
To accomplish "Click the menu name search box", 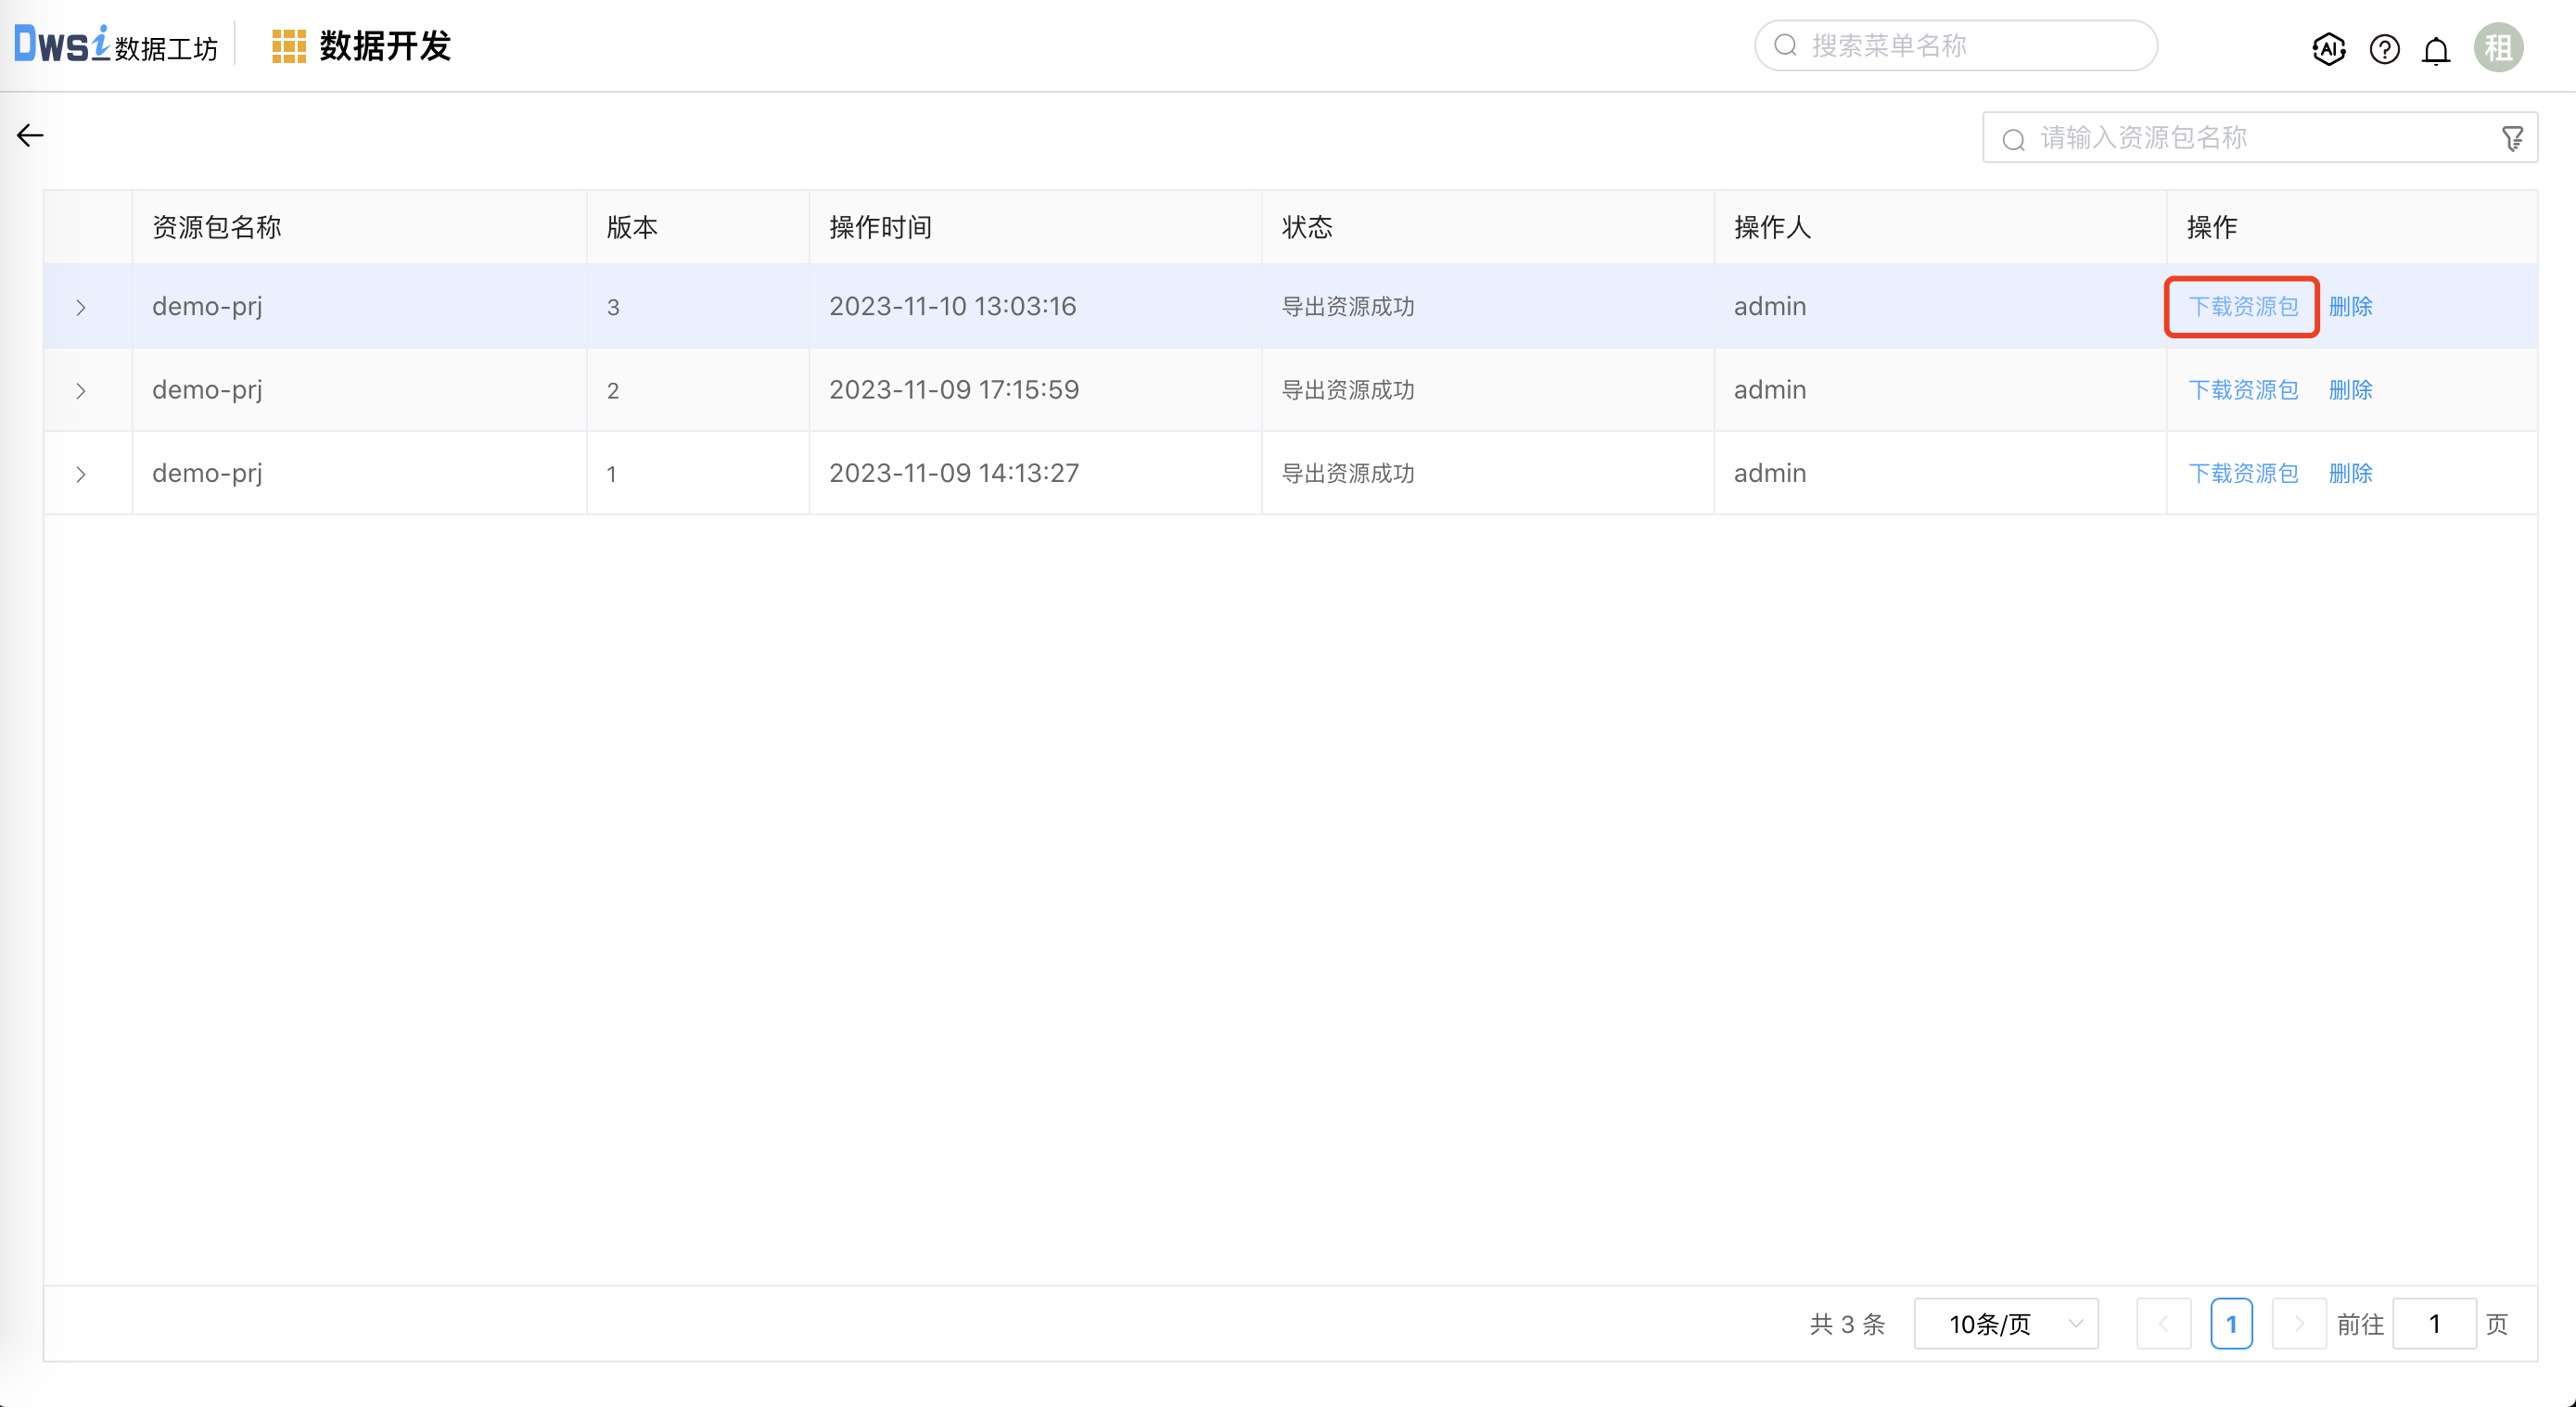I will [1970, 46].
